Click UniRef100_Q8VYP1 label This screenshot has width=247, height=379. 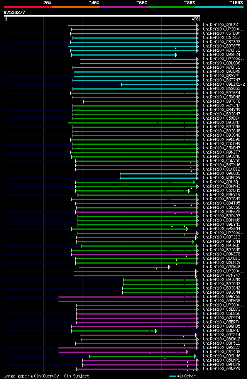(x=222, y=76)
